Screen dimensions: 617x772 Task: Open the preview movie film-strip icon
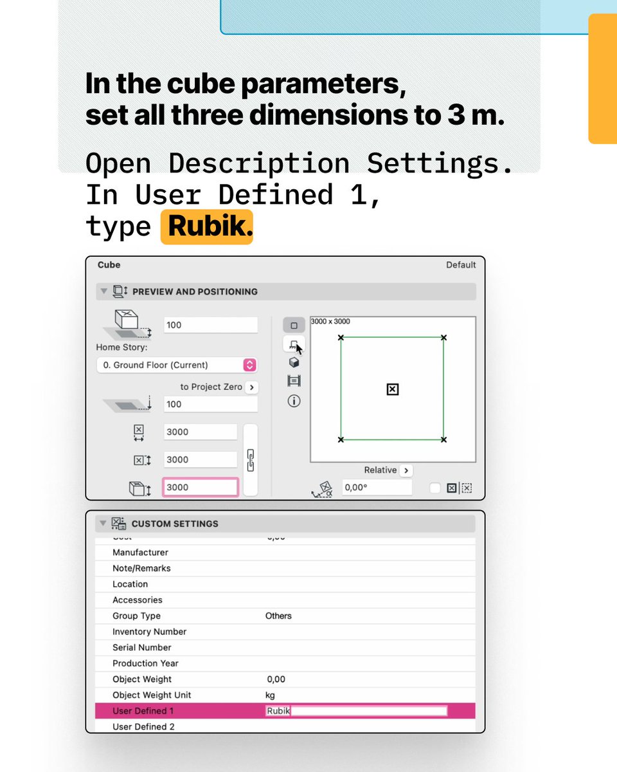tap(294, 381)
